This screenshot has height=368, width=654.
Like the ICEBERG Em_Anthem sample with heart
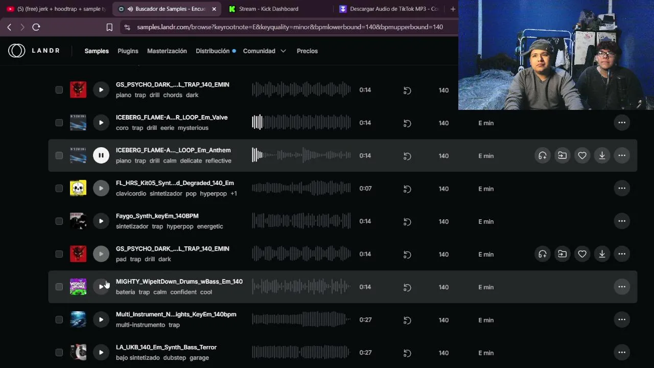click(x=582, y=155)
